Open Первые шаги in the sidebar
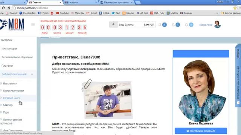Viewport: 241px width, 135px height. coord(12,98)
